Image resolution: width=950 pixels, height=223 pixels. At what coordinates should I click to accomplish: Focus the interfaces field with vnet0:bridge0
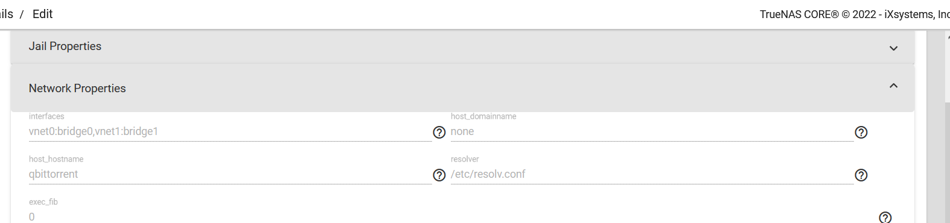pyautogui.click(x=230, y=131)
